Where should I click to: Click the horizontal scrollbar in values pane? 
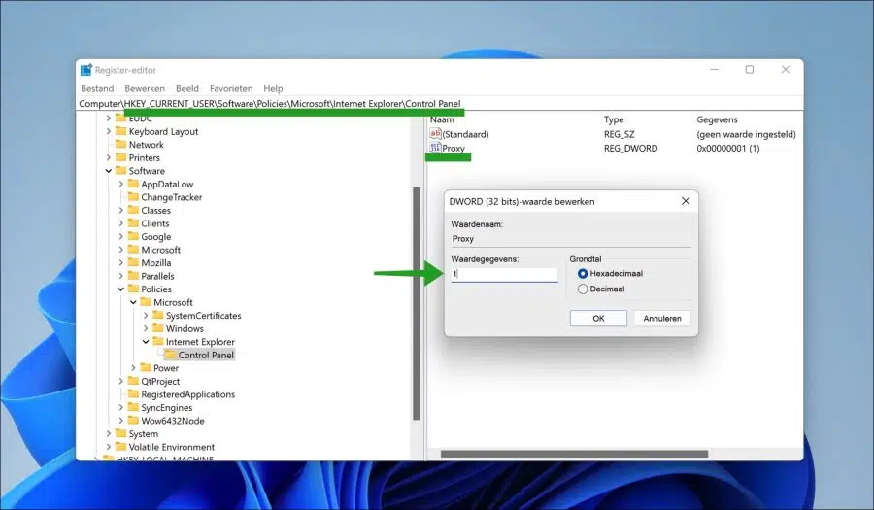pyautogui.click(x=574, y=454)
